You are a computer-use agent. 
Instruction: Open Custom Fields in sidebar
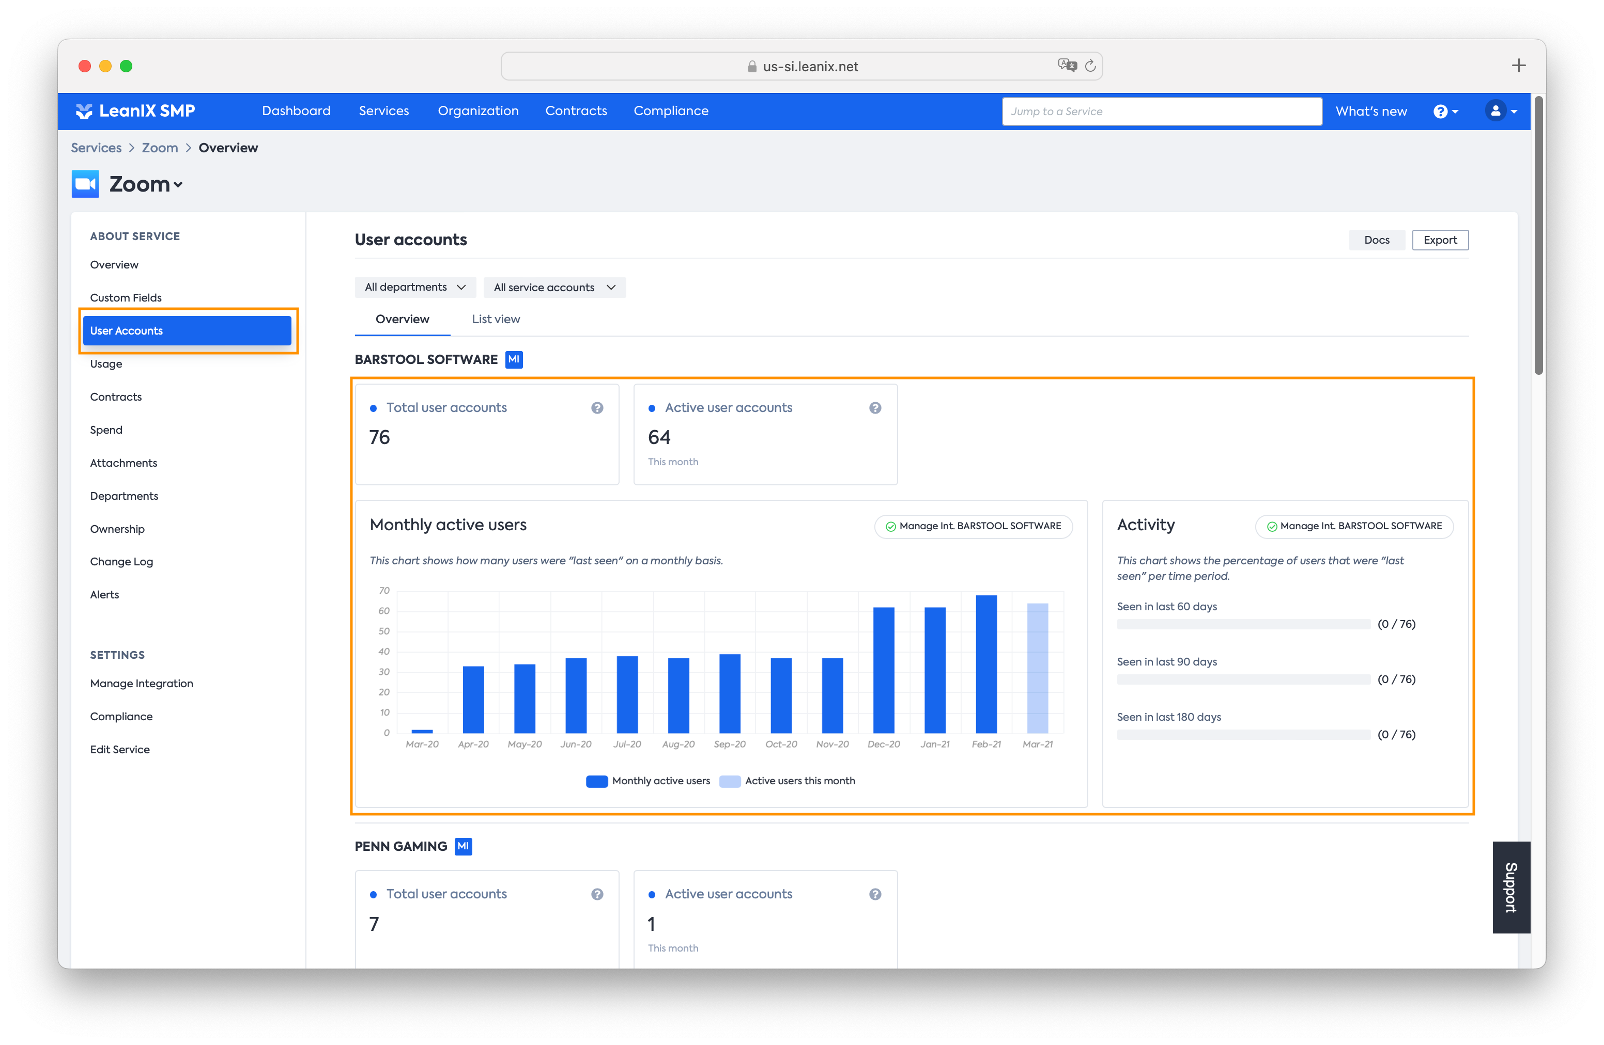126,297
